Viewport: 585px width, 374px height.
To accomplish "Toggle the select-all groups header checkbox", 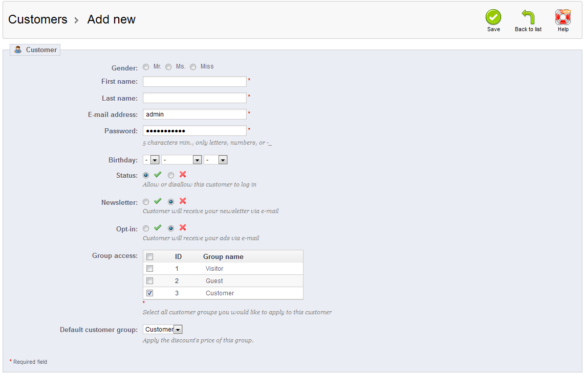I will tap(150, 256).
